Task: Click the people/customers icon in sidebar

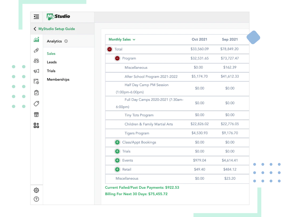Action: tap(36, 61)
